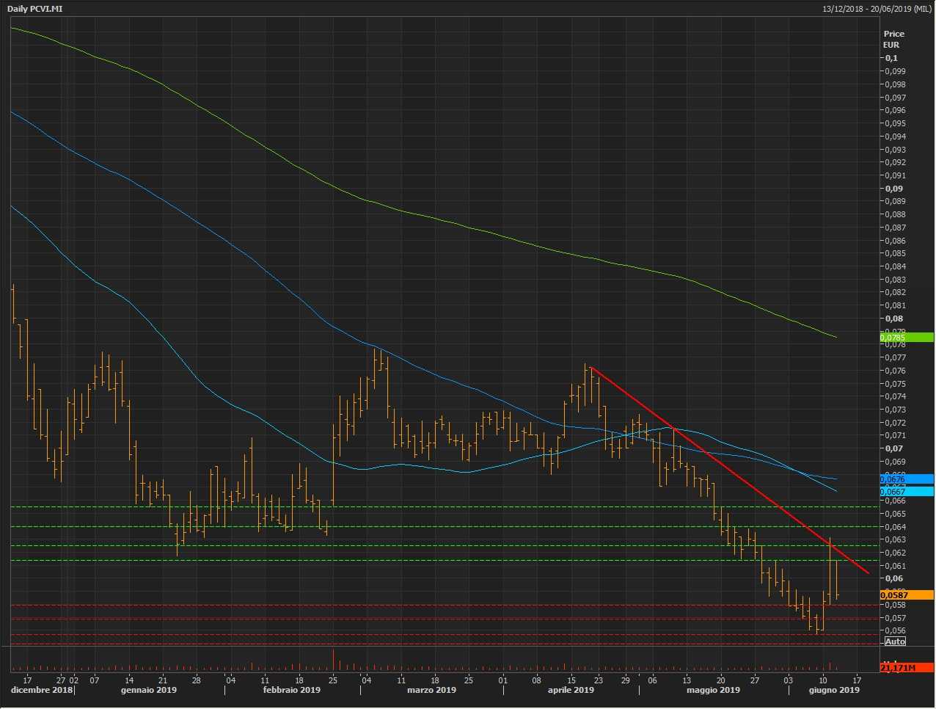Select the blue 0,0676 moving average tag
The image size is (936, 709).
pyautogui.click(x=906, y=479)
